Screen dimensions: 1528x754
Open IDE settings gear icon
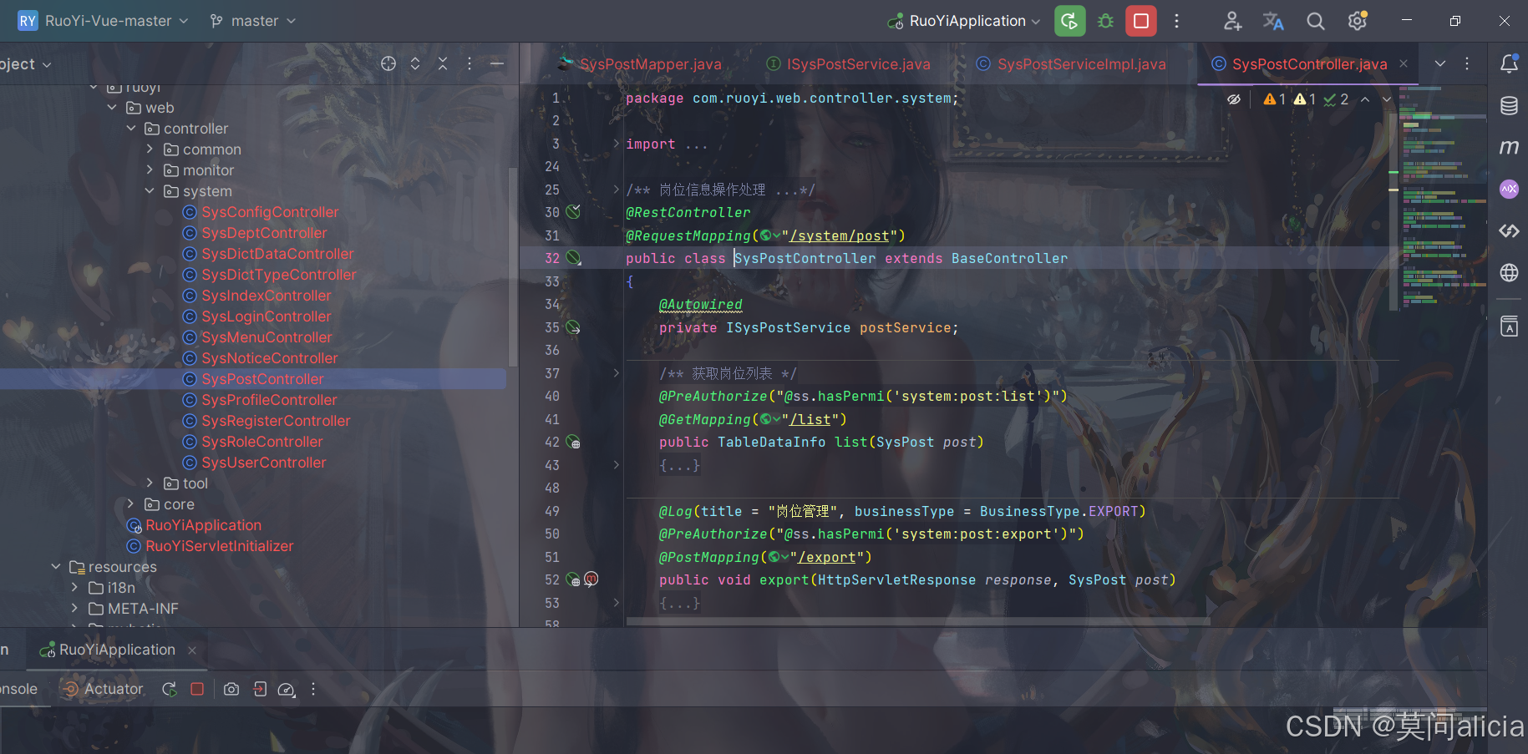point(1358,21)
